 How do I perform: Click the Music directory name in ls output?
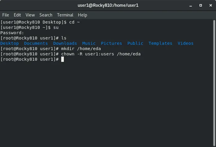click(89, 43)
